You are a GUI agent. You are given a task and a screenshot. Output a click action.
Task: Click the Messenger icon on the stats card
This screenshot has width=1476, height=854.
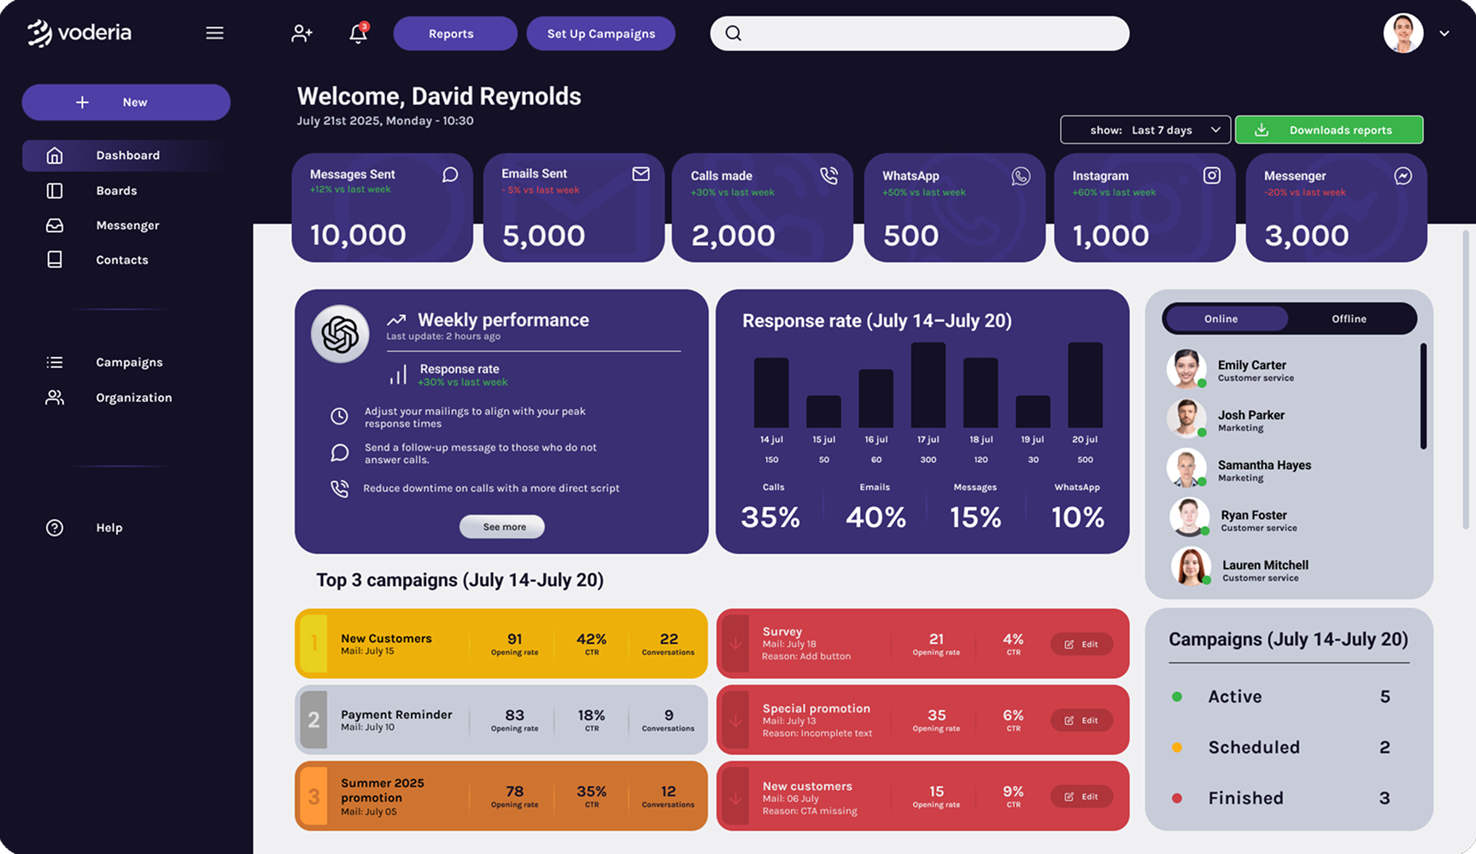click(x=1403, y=176)
